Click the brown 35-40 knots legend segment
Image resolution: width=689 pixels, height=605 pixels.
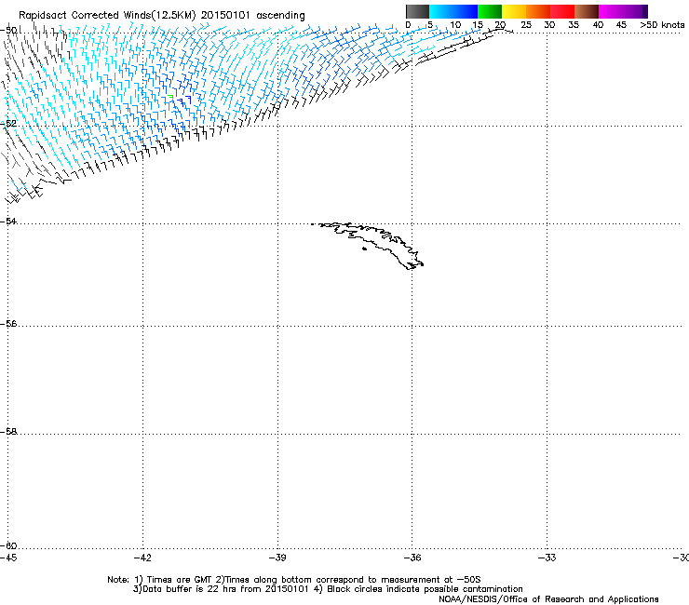click(587, 11)
